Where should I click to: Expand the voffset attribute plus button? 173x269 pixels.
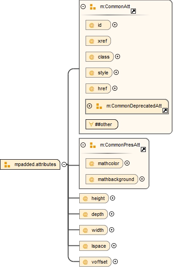[115, 261]
